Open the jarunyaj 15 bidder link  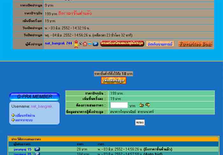(23, 149)
